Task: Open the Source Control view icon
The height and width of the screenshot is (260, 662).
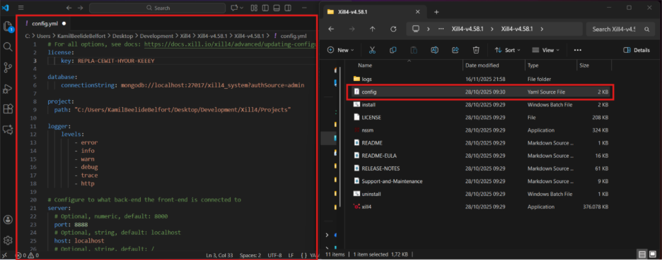Action: [x=8, y=68]
